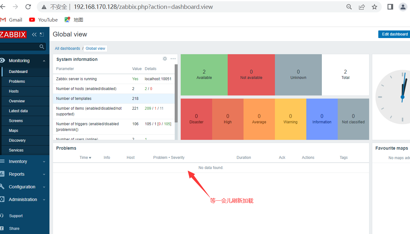Open the YouTube bookmark
This screenshot has height=234, width=410.
coord(43,20)
